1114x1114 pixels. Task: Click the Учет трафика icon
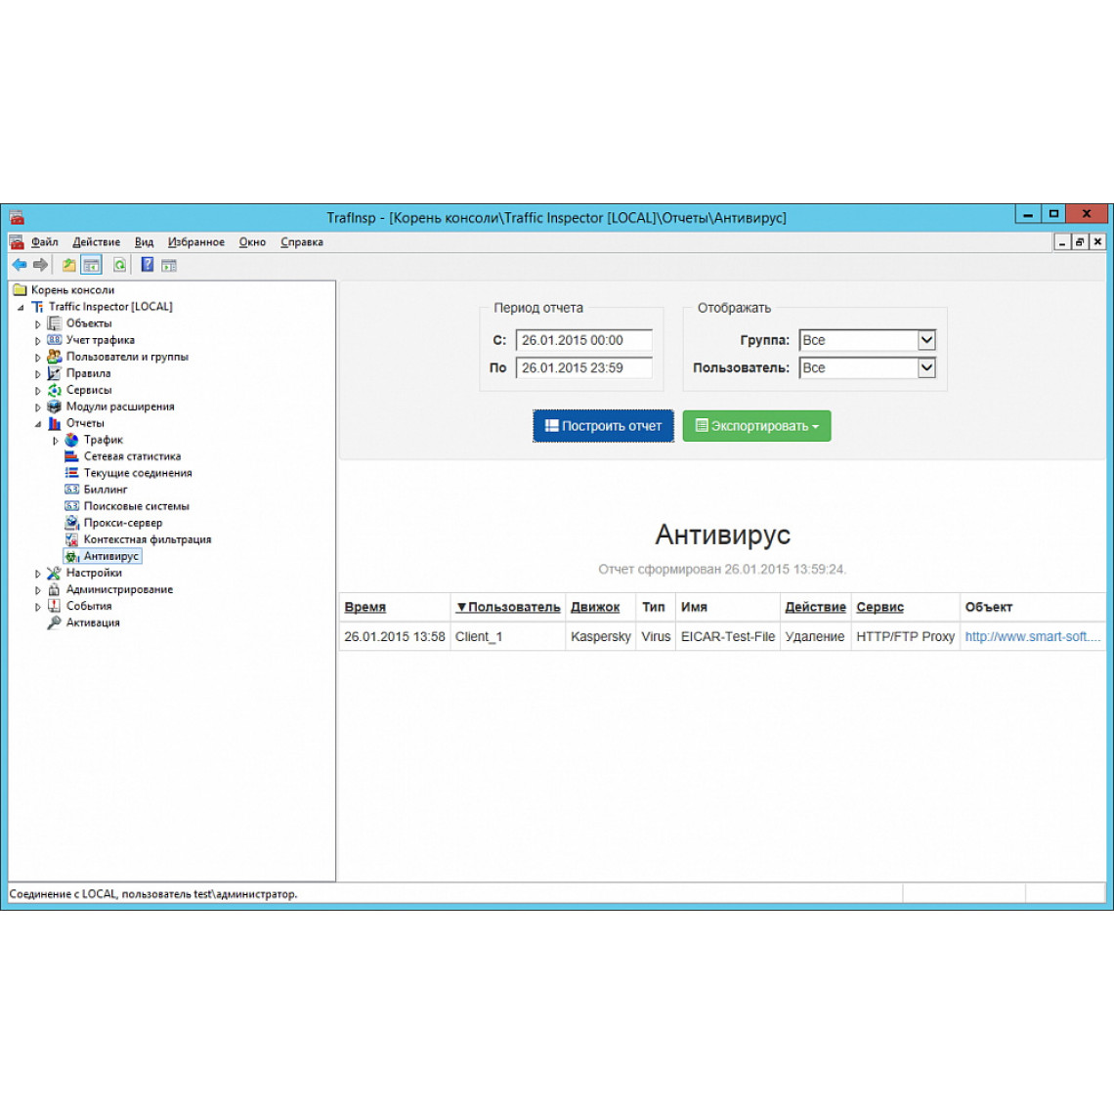[x=55, y=340]
